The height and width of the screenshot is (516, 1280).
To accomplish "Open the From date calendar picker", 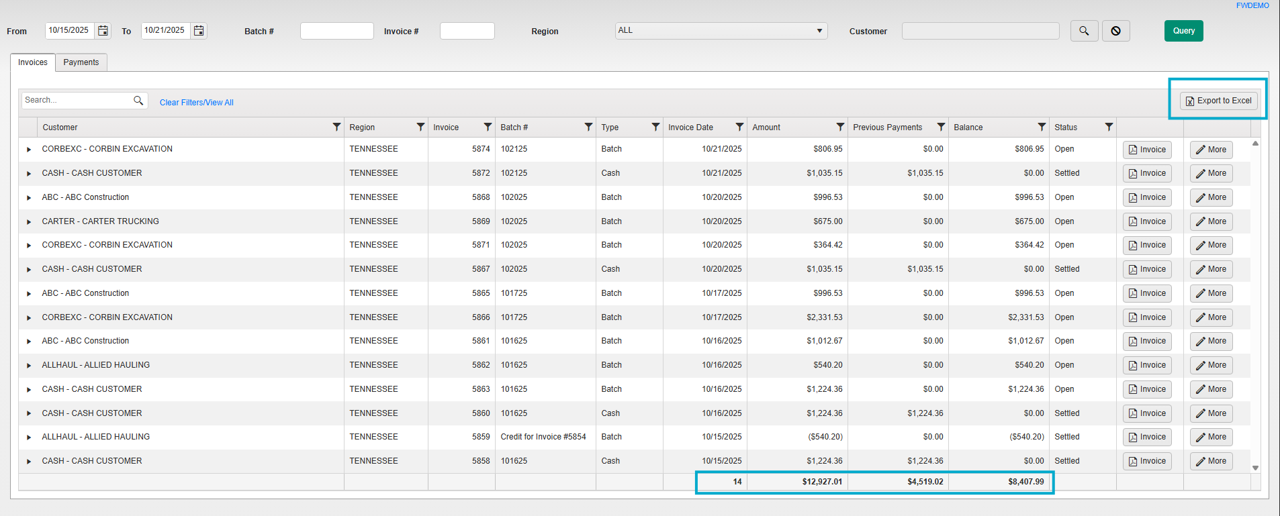I will (103, 31).
